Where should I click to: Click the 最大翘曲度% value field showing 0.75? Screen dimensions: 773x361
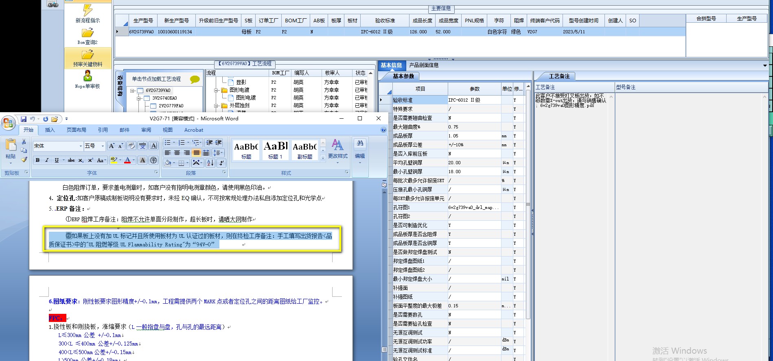coord(474,127)
